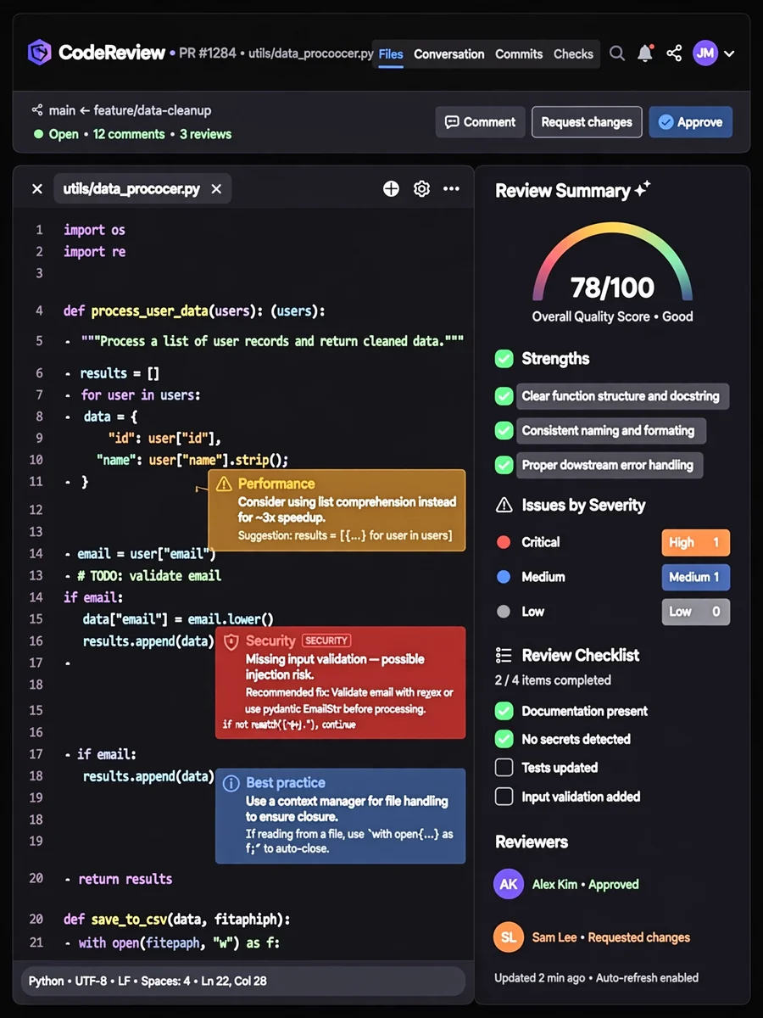The image size is (763, 1018).
Task: Switch to the Files tab
Action: point(391,53)
